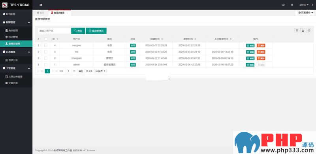This screenshot has height=154, width=316.
Task: Click the Add Administrator (添加管理员) button
Action: tap(96, 31)
